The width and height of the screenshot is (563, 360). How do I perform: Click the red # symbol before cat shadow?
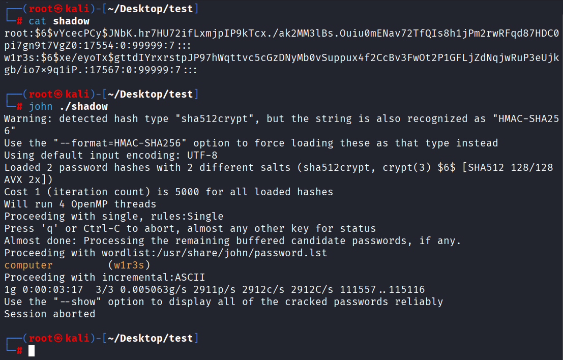coord(19,21)
